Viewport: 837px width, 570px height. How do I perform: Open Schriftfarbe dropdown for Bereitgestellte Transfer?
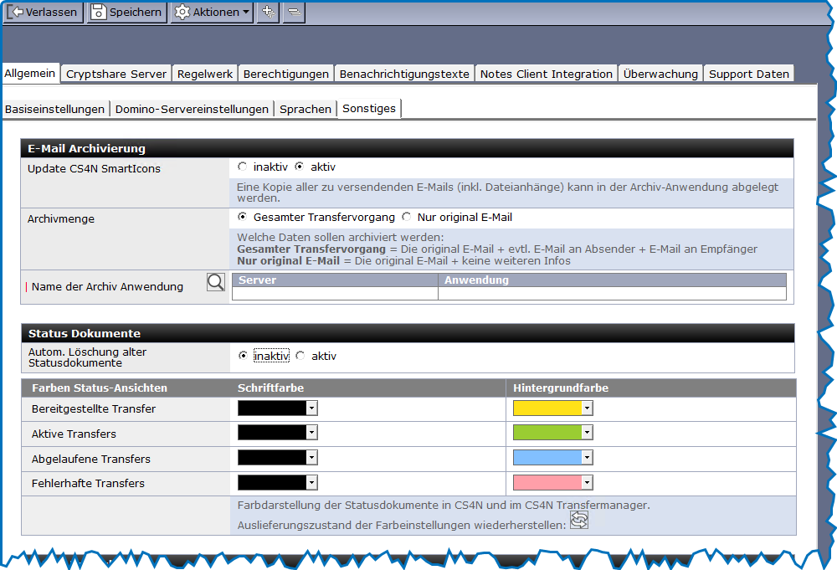tap(312, 408)
